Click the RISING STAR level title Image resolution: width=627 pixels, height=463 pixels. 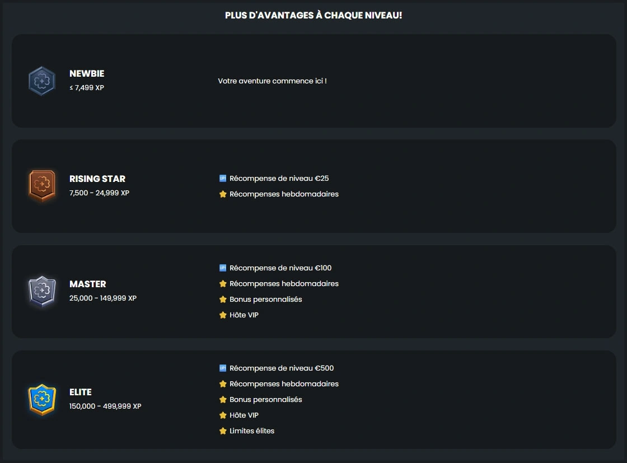point(97,179)
